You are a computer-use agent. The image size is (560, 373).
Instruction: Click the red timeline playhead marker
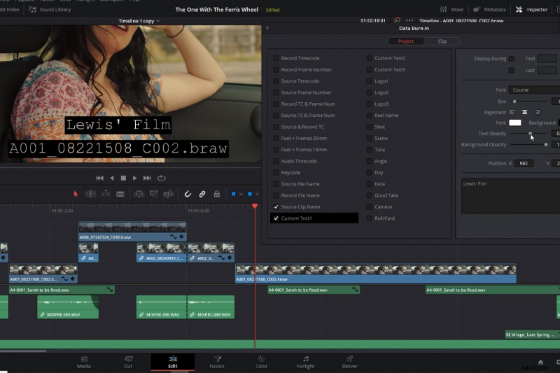click(x=255, y=206)
